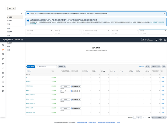Screen dimensions: 167x125
Task: Open the help question mark icon
Action: (x=161, y=40)
